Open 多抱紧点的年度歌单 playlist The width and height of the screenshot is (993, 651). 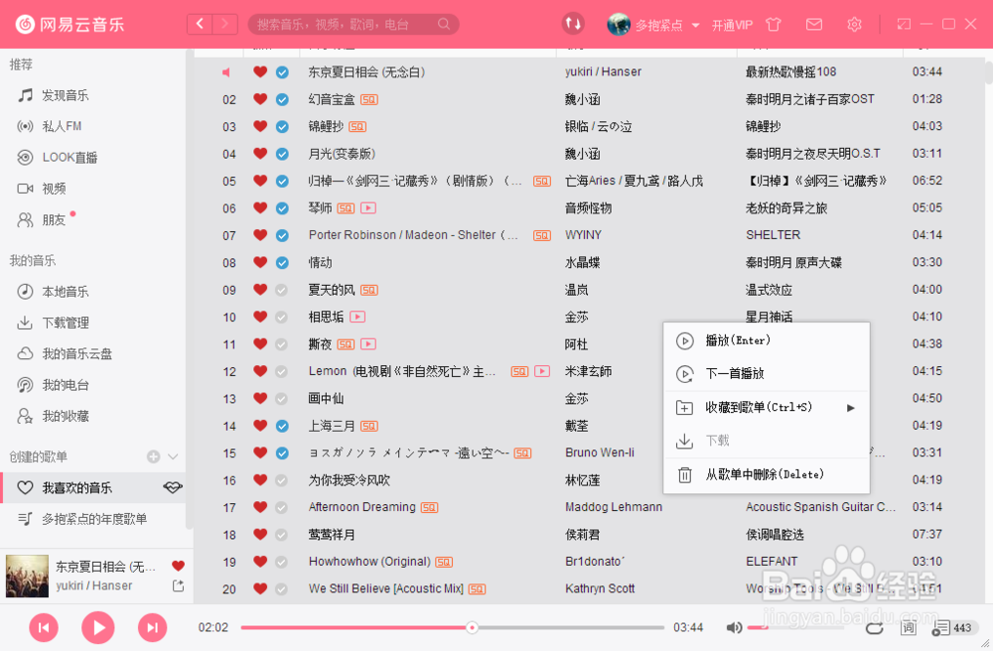click(94, 520)
